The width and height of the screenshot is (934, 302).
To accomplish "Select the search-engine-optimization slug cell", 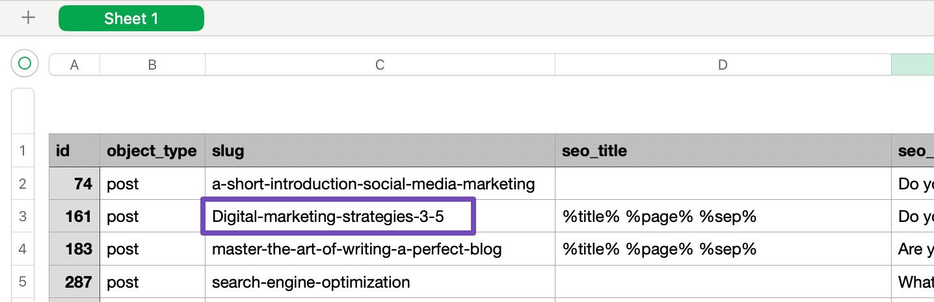I will (380, 282).
